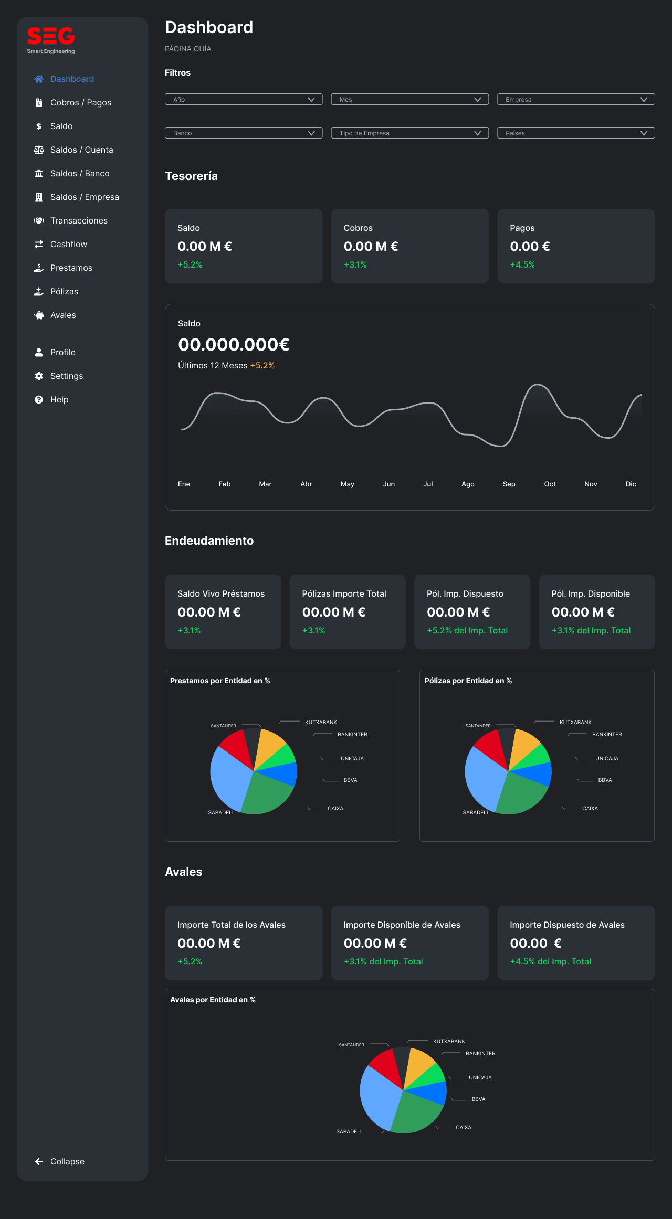
Task: Click the Avales piggy bank icon
Action: (x=39, y=315)
